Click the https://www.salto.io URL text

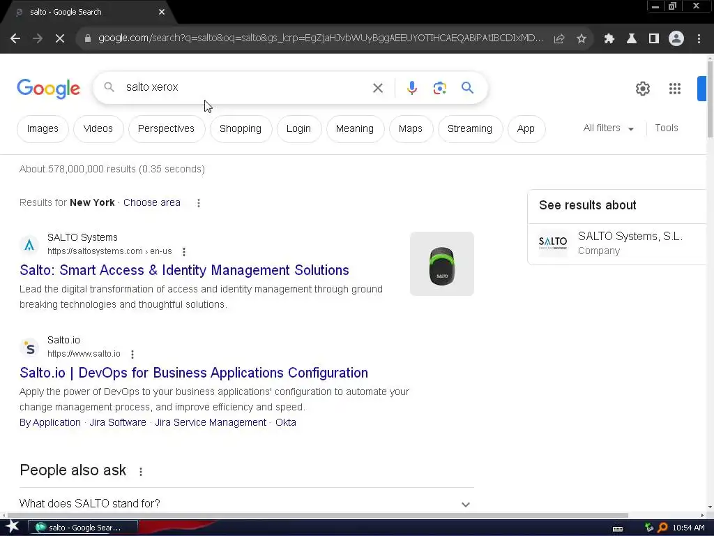(x=84, y=354)
